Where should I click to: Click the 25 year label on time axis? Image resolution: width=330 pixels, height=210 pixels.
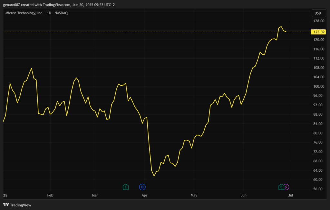pyautogui.click(x=5, y=195)
